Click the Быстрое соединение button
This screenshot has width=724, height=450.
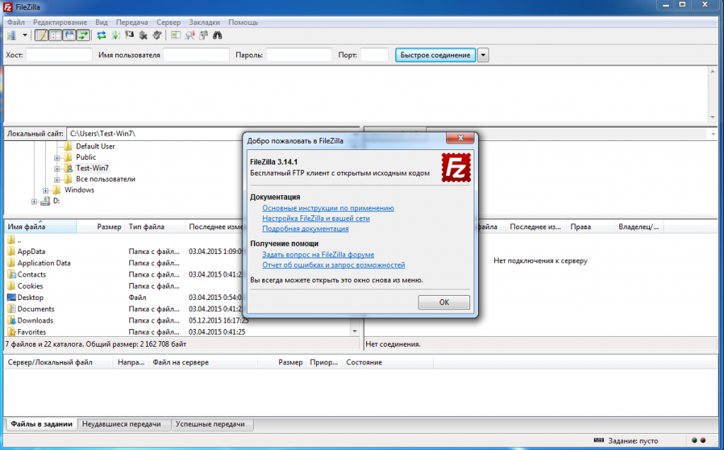click(436, 55)
